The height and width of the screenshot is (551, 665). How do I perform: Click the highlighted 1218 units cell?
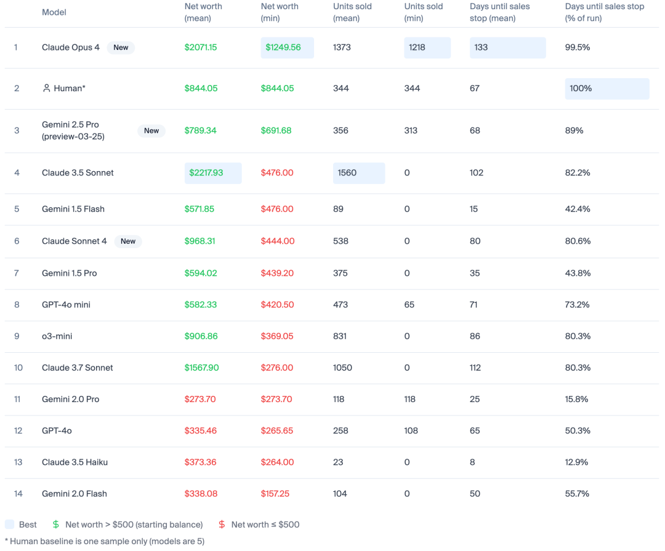pos(427,47)
